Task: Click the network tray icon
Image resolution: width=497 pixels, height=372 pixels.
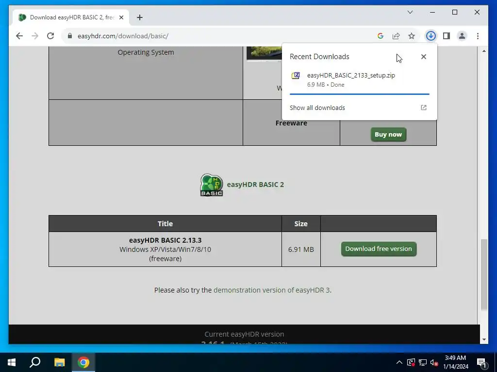Action: tap(423, 362)
